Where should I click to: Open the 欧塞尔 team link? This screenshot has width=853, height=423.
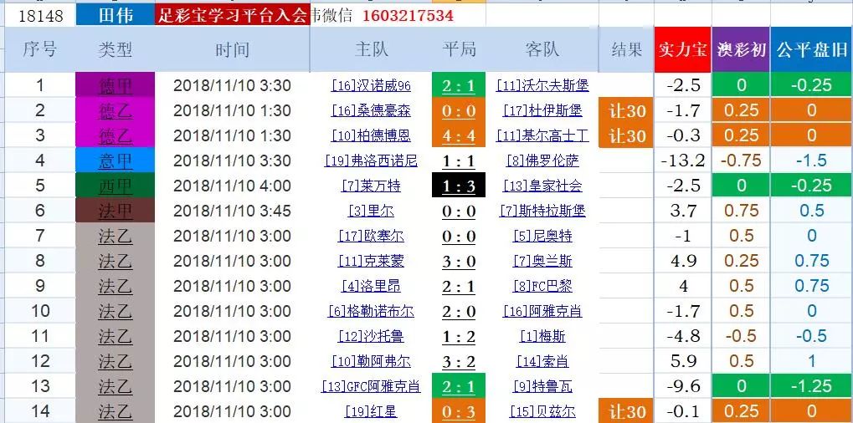(x=371, y=237)
